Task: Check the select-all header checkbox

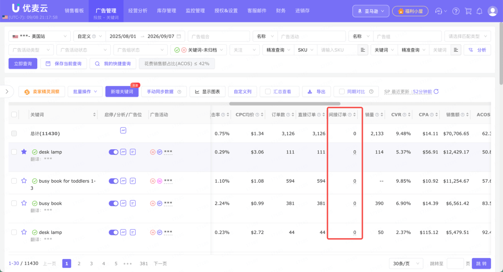Action: pyautogui.click(x=14, y=114)
